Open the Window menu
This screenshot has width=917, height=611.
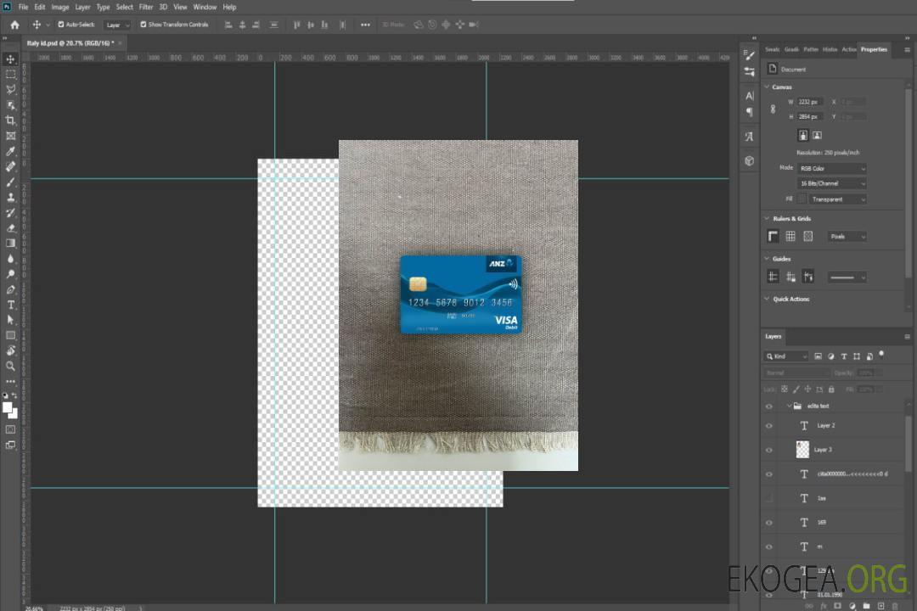(x=205, y=7)
